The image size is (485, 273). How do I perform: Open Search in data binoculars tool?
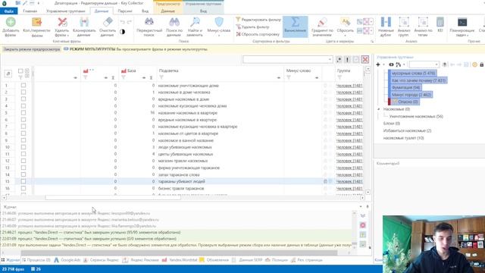pyautogui.click(x=174, y=22)
